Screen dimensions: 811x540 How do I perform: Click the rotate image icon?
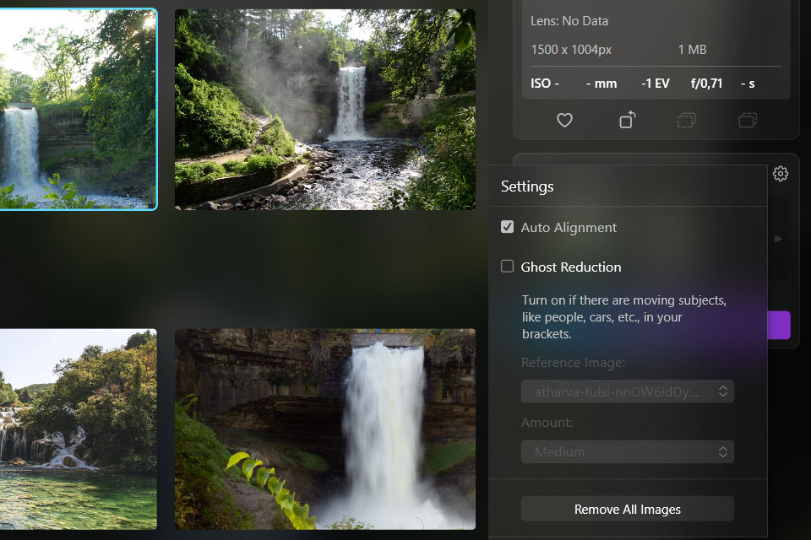click(x=627, y=121)
